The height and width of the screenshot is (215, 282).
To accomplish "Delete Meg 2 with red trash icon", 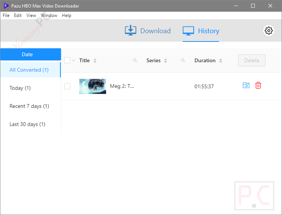I will [258, 85].
